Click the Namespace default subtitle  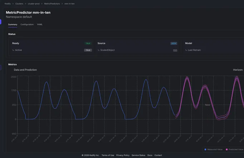point(19,17)
